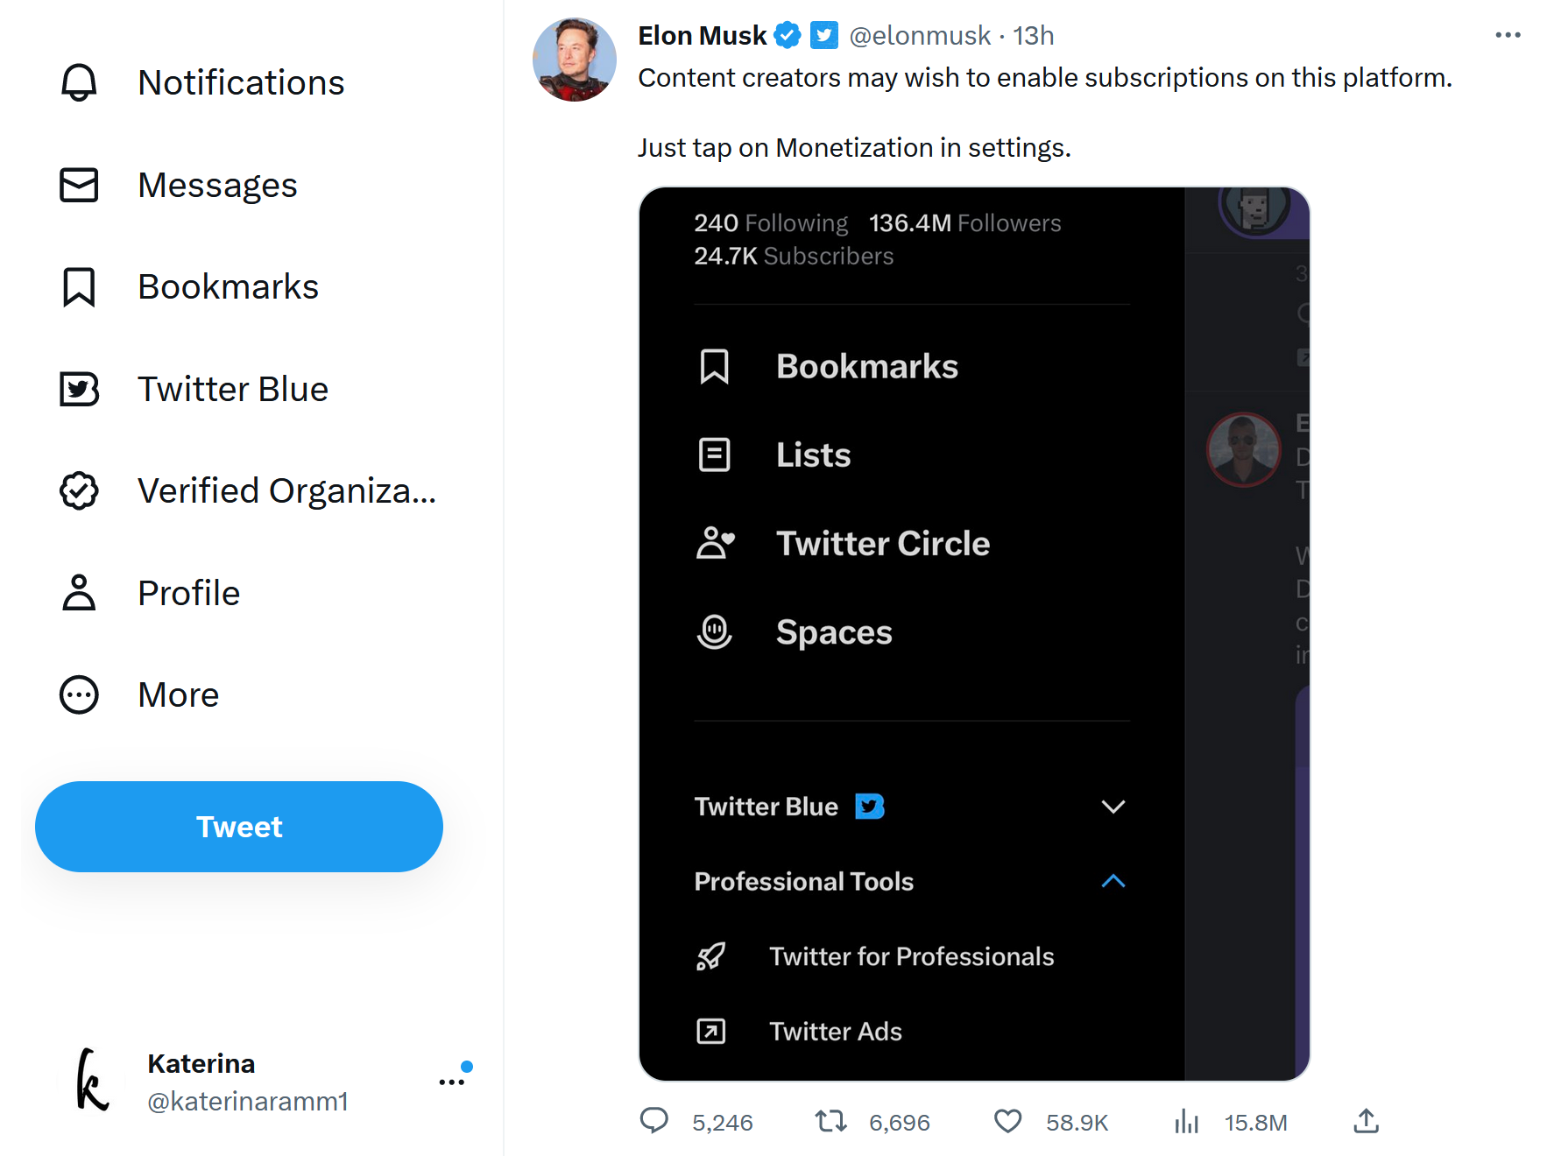Open the embedded settings screenshot image
This screenshot has height=1156, width=1547.
pyautogui.click(x=974, y=634)
